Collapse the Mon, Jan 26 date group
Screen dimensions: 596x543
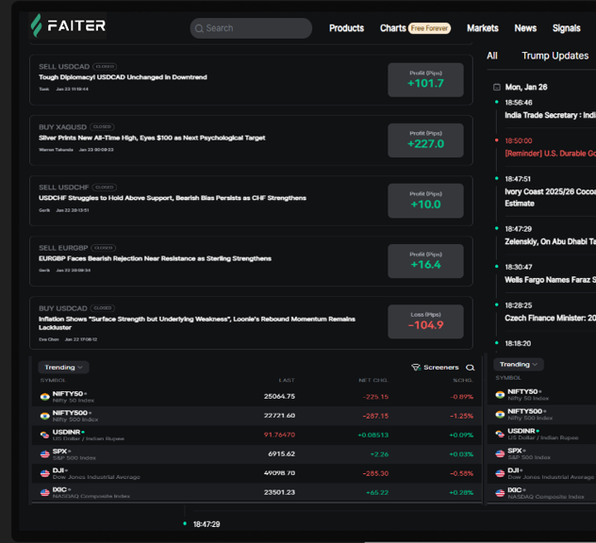click(x=496, y=87)
